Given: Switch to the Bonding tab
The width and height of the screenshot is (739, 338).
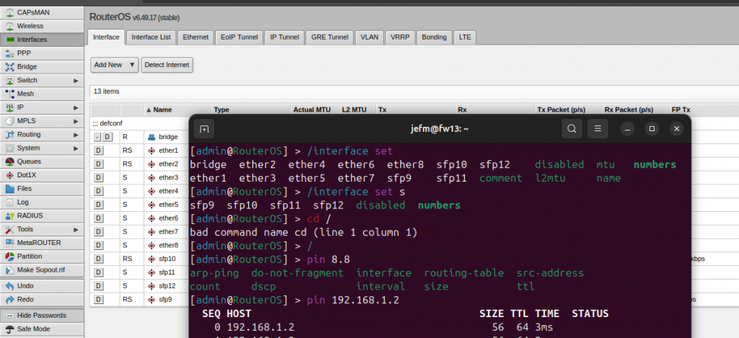Looking at the screenshot, I should [434, 37].
